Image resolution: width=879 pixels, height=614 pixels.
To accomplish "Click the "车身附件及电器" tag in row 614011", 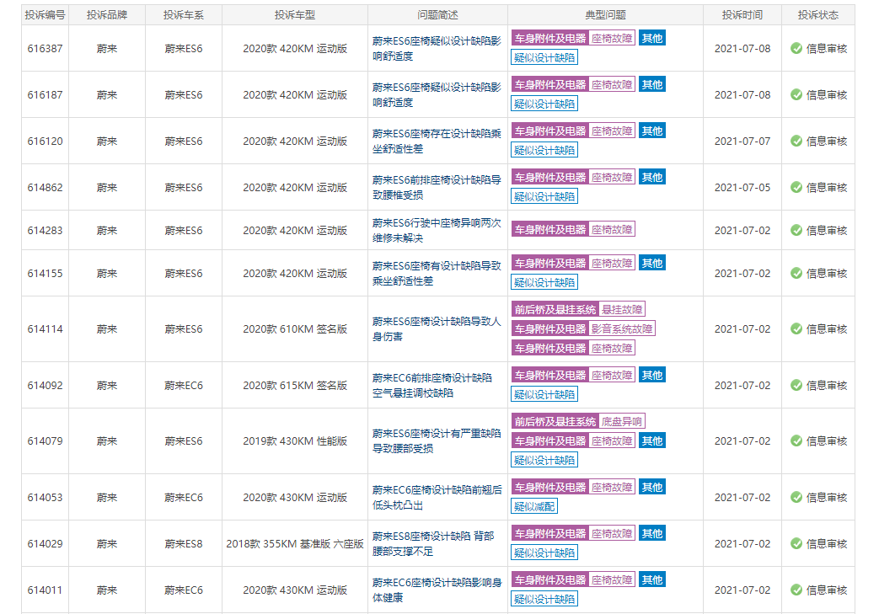I will [550, 579].
